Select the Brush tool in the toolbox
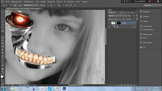 tap(3, 34)
